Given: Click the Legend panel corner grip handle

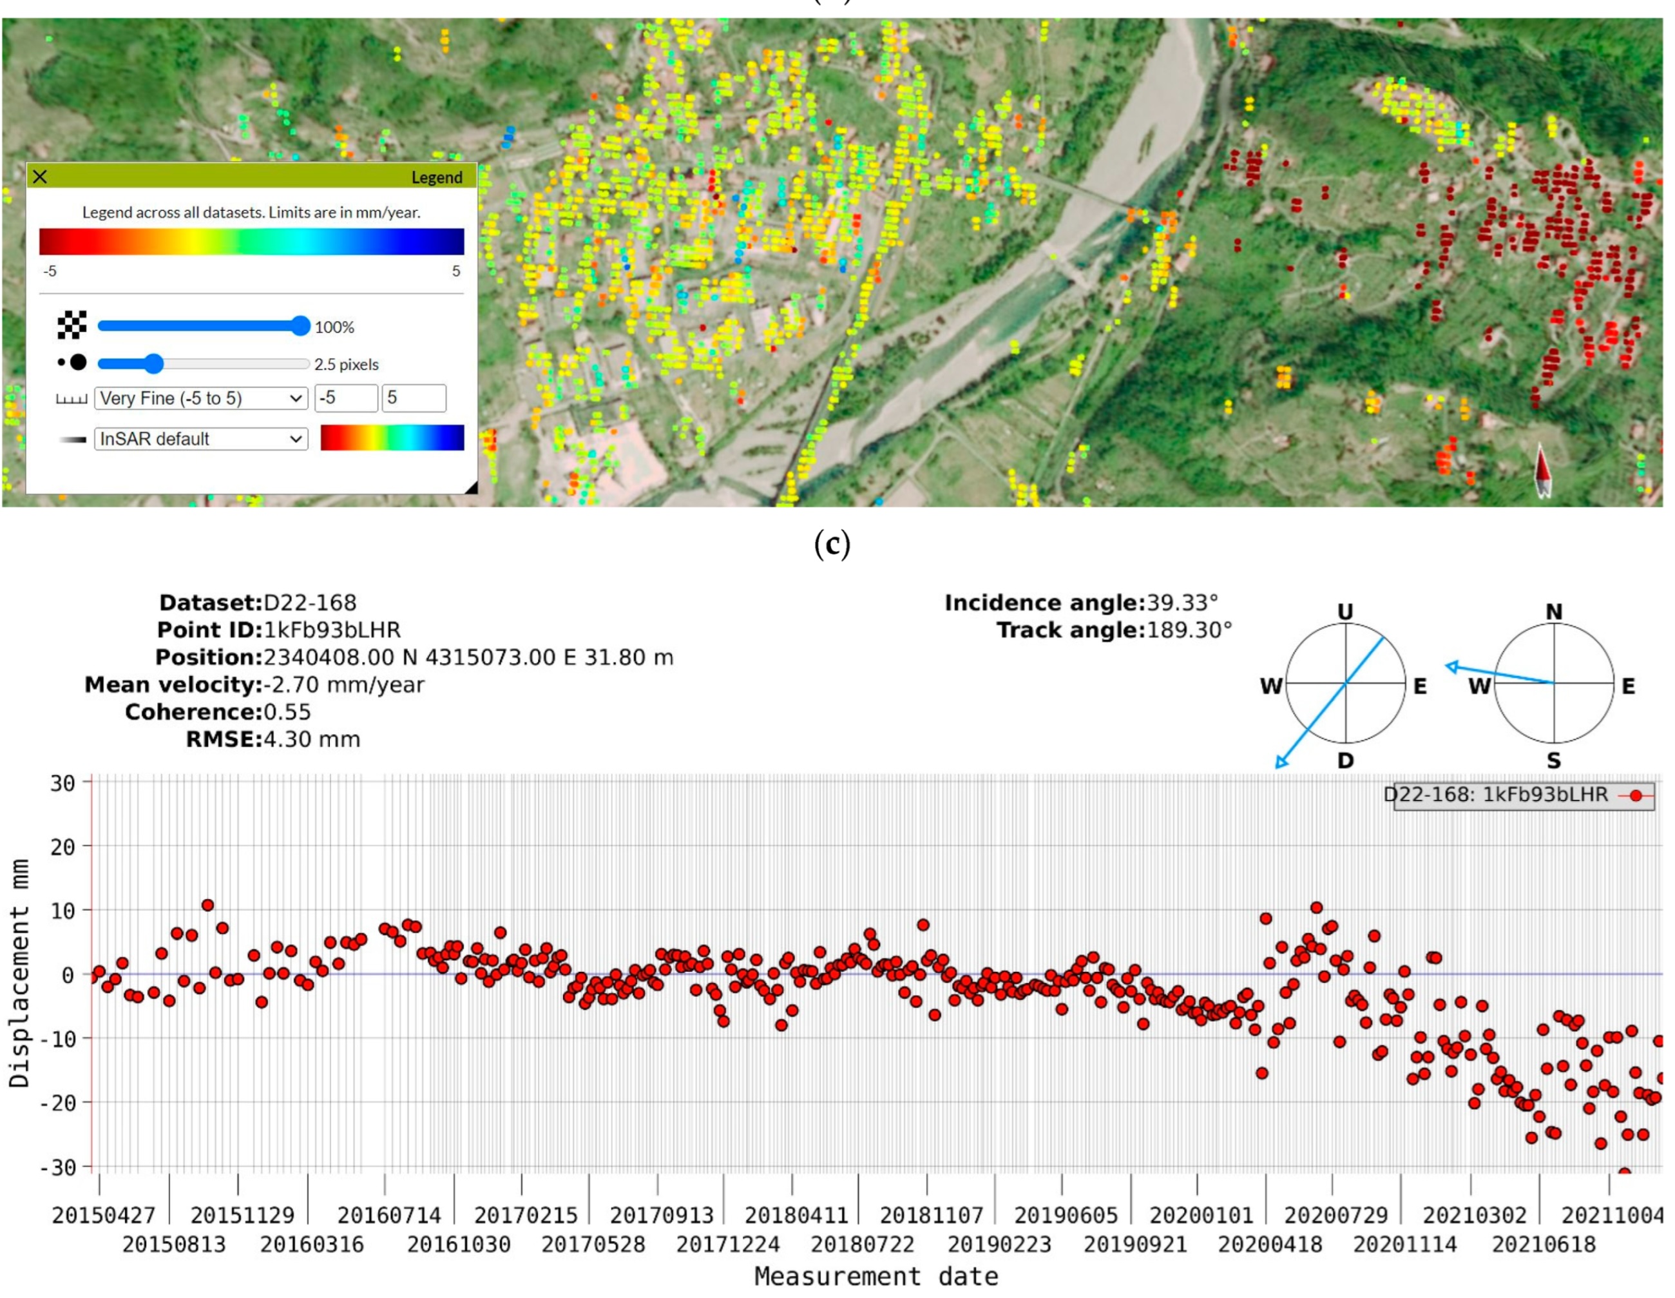Looking at the screenshot, I should pyautogui.click(x=471, y=487).
